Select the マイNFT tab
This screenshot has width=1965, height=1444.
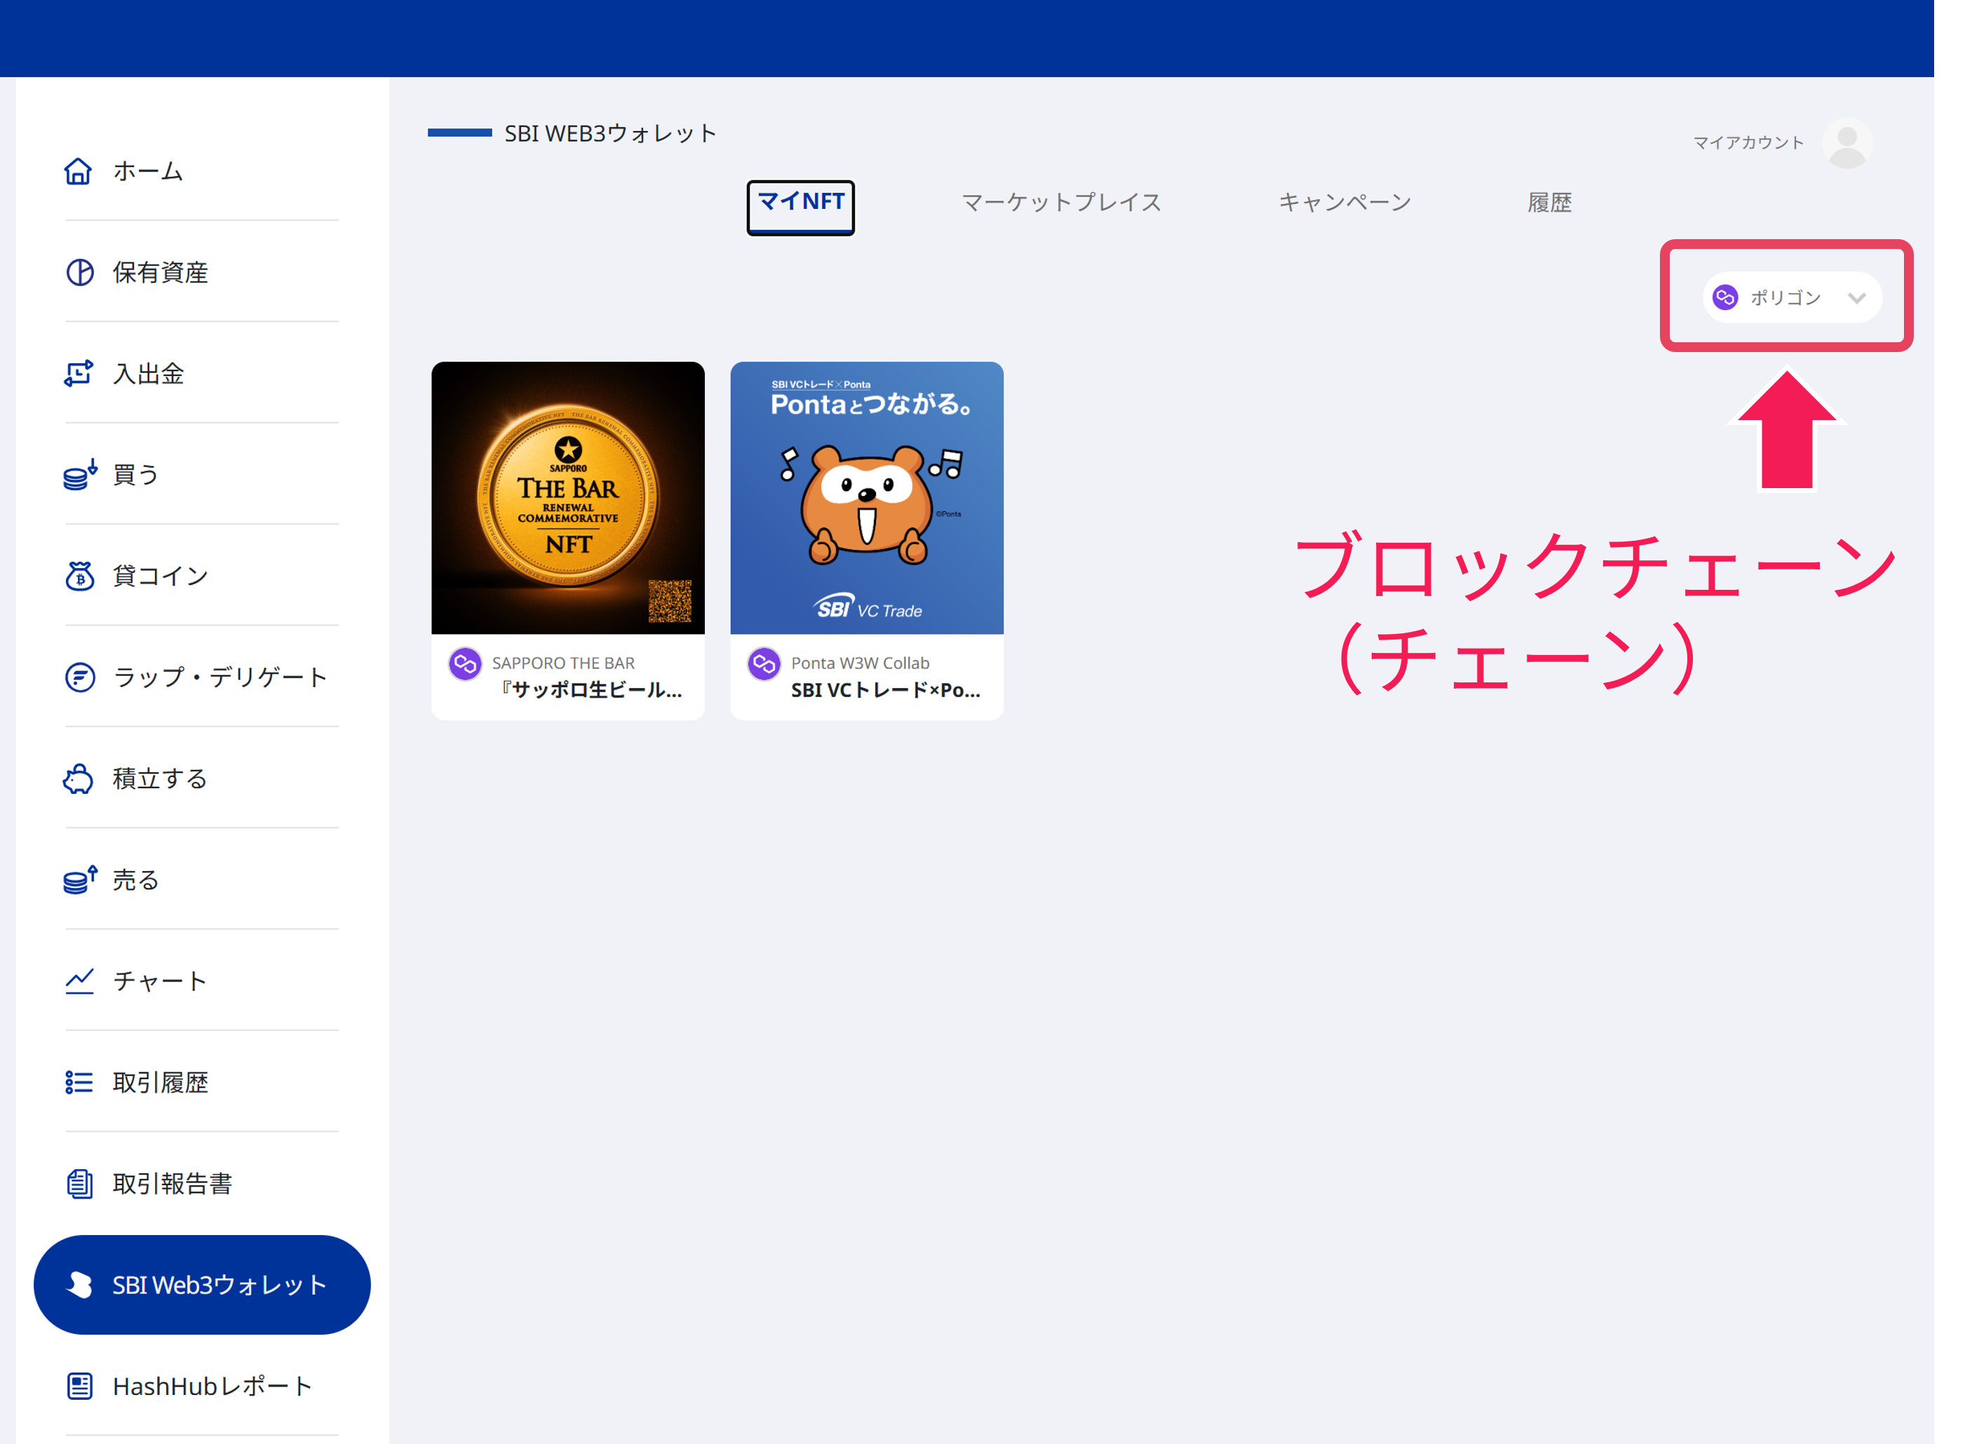(801, 207)
